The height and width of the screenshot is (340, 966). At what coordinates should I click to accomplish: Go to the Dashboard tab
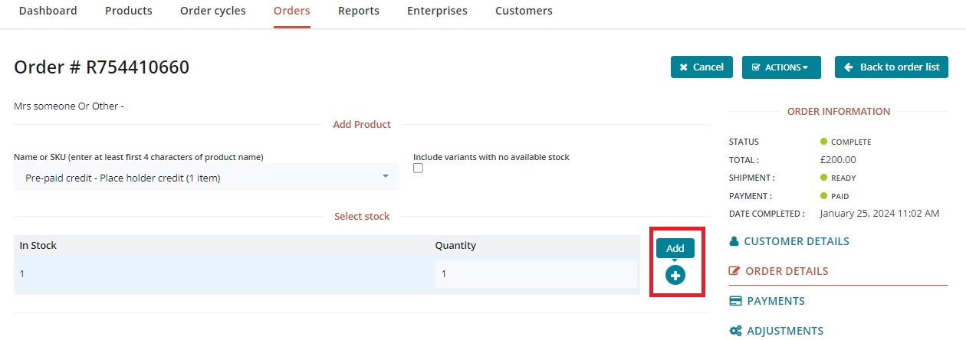coord(48,11)
